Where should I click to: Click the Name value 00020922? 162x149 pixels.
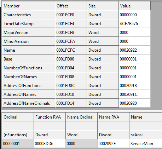point(135,50)
